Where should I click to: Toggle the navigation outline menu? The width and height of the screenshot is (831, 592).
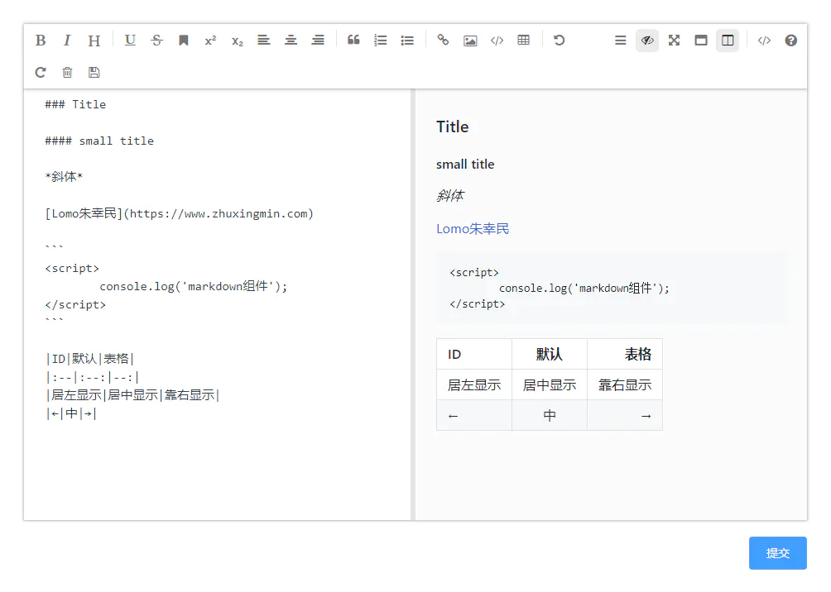point(620,41)
